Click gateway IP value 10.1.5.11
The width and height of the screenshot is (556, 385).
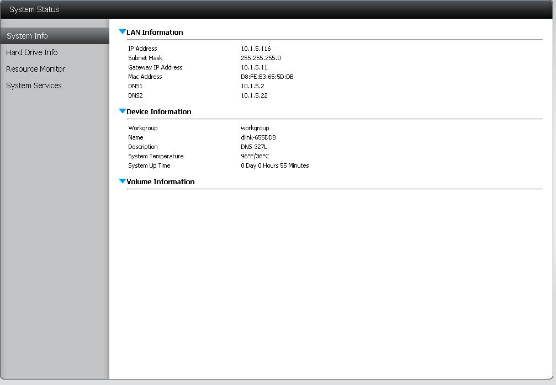point(254,67)
